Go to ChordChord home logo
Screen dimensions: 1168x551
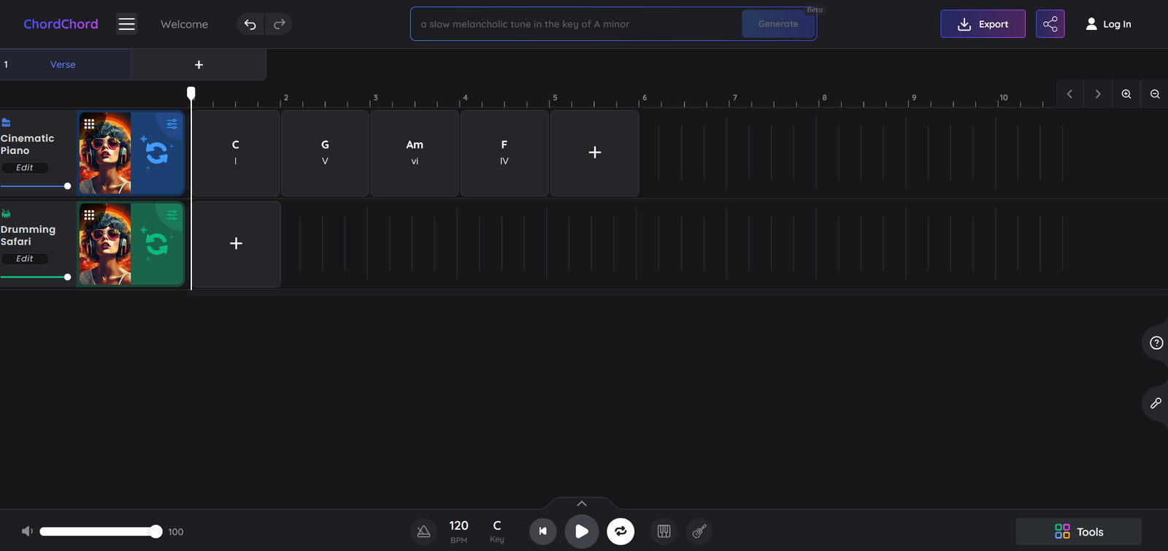[61, 24]
